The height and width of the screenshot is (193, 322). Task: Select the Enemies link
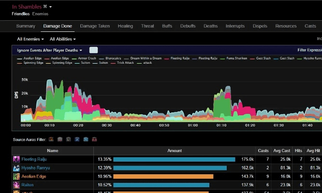(x=39, y=14)
